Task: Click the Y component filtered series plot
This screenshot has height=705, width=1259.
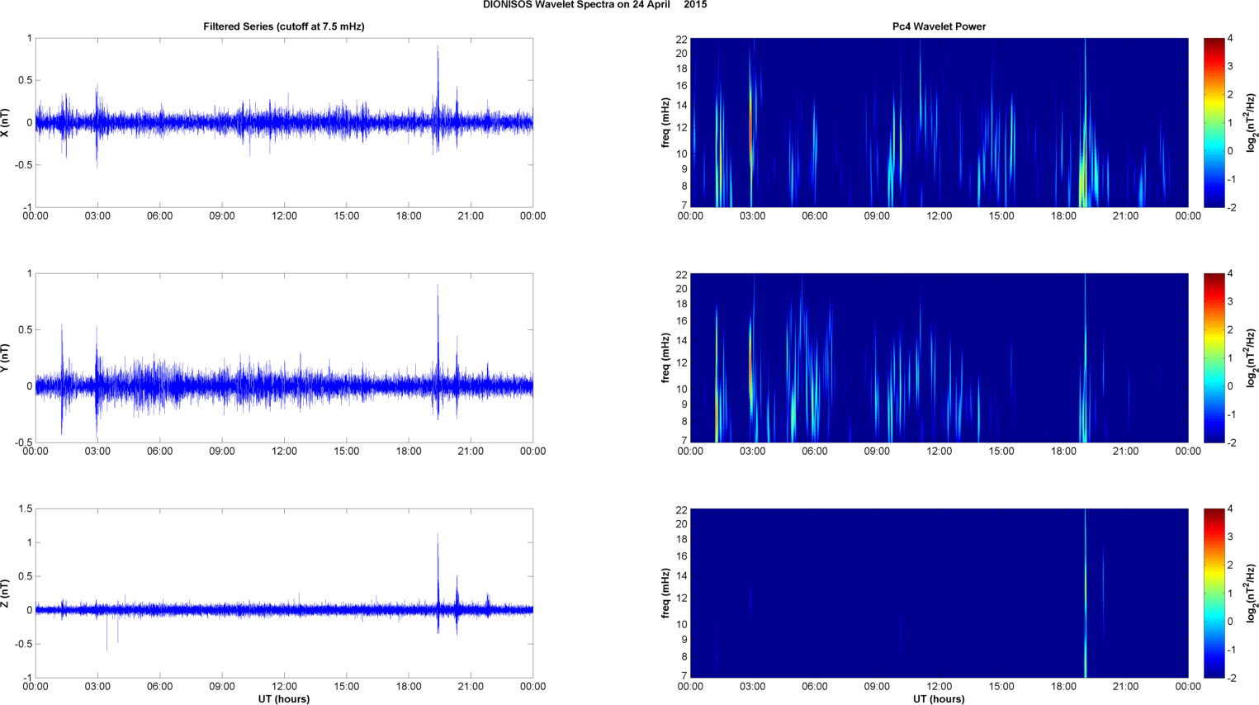Action: click(284, 357)
